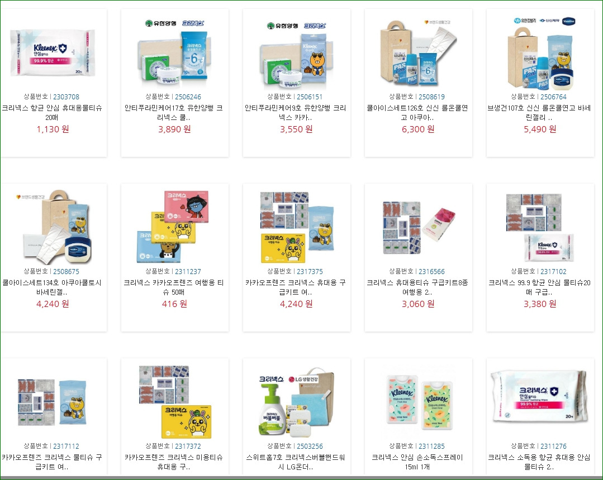Open 브생건107호 신신 롤온쿨연고 product title

click(539, 113)
